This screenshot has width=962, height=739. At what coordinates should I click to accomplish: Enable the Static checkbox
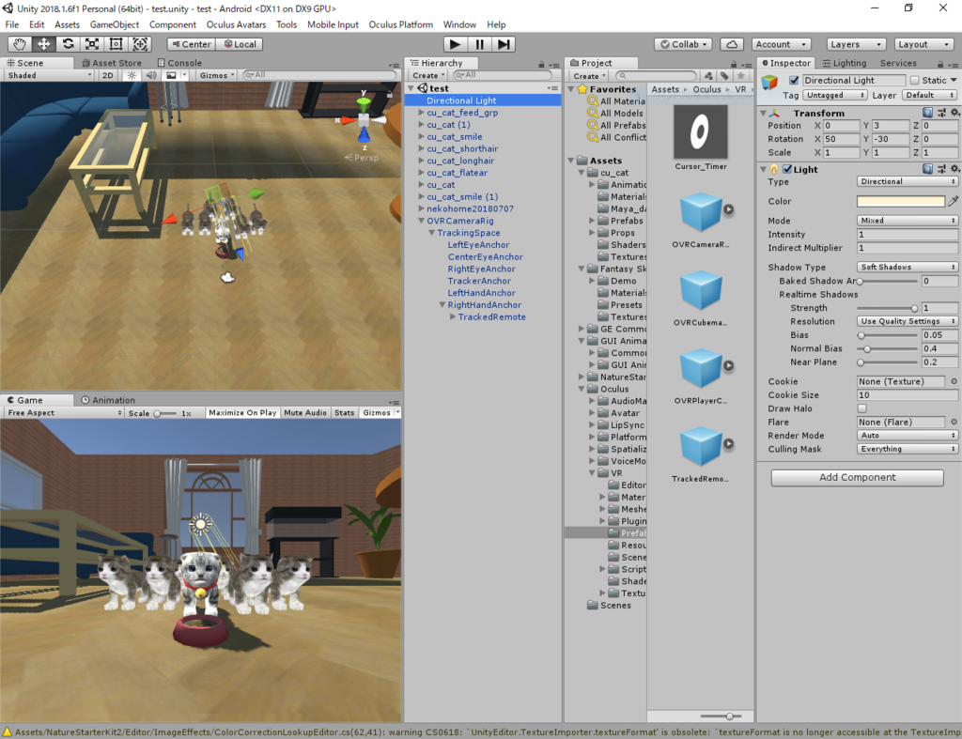915,81
